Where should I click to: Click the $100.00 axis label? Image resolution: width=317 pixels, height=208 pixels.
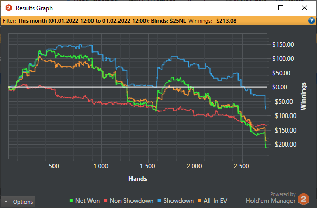click(x=283, y=59)
